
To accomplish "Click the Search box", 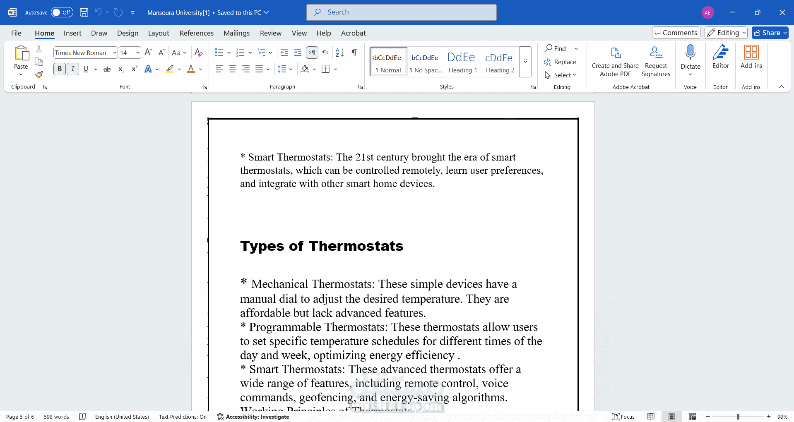I will point(402,12).
